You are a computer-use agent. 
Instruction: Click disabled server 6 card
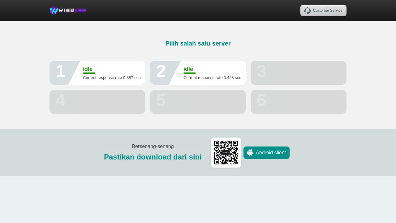(299, 102)
